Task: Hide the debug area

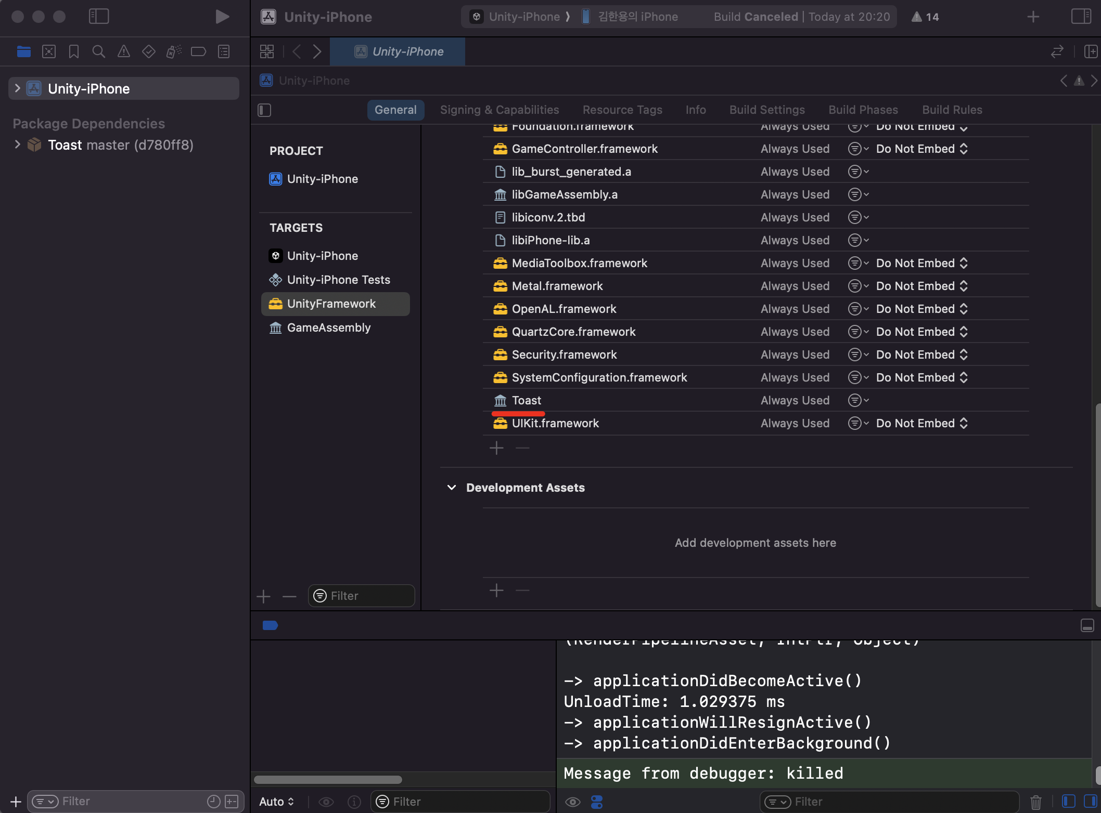Action: click(x=1087, y=625)
